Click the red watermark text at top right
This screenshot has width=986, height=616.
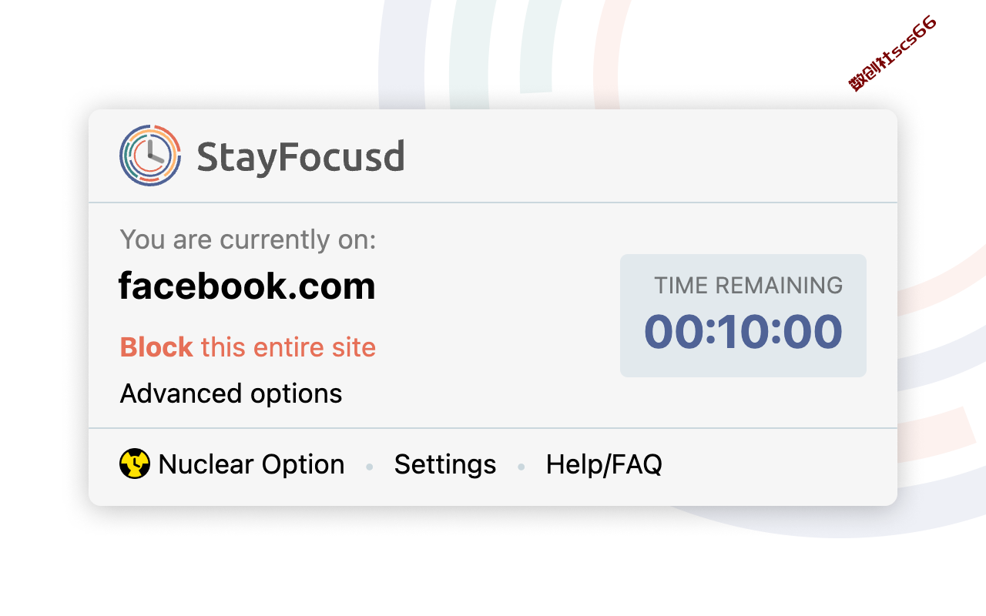coord(893,53)
